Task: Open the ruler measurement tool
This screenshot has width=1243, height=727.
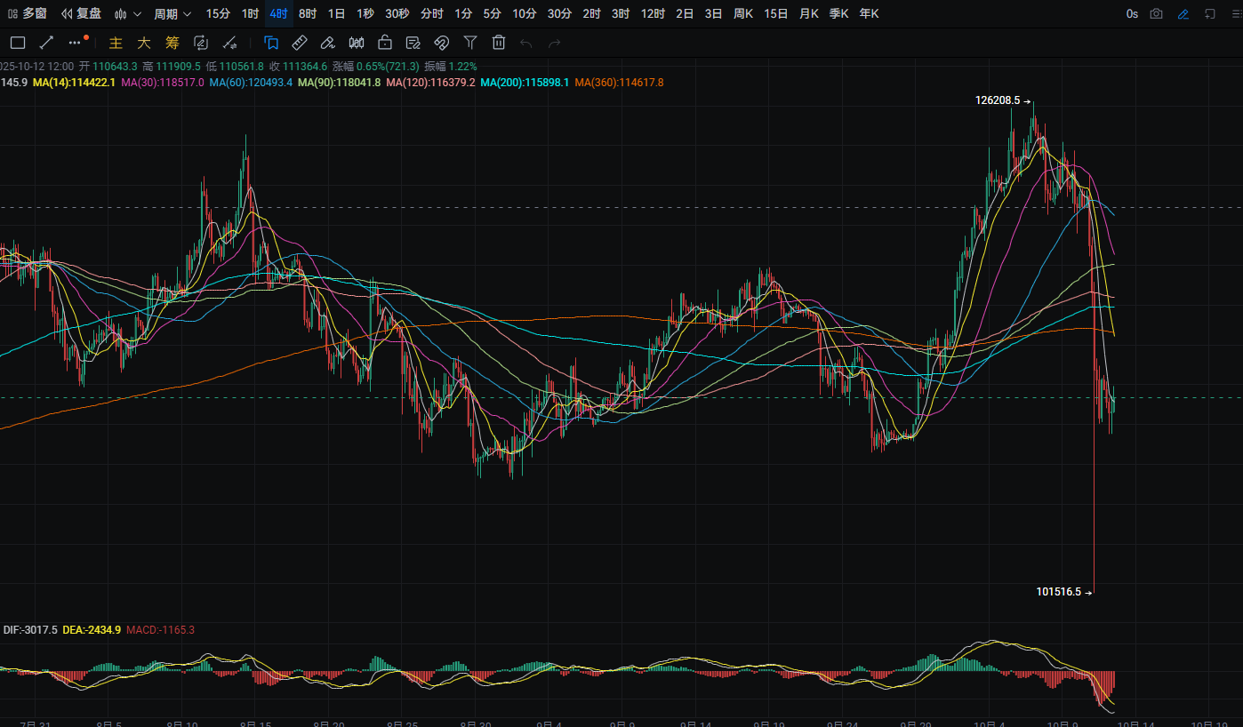Action: point(300,43)
